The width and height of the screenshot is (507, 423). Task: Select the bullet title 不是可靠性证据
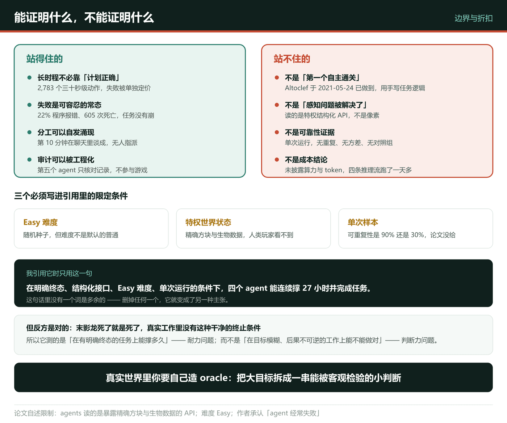310,132
